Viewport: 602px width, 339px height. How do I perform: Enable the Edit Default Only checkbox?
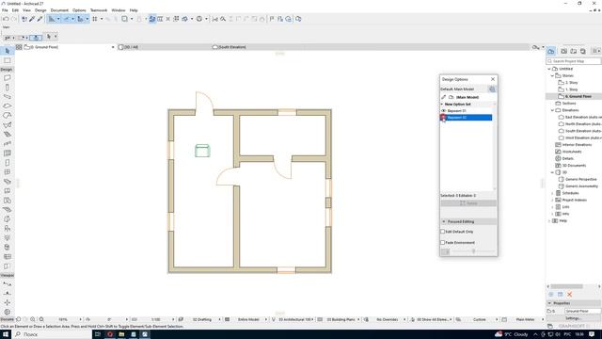[443, 232]
